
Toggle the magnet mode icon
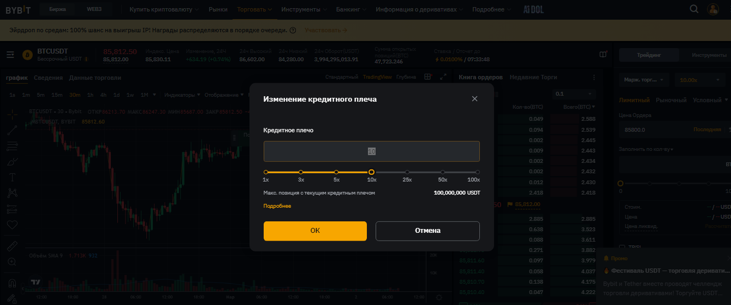pos(12,284)
